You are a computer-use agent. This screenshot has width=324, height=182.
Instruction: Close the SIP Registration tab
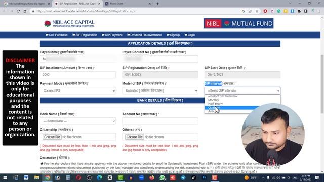coord(99,4)
